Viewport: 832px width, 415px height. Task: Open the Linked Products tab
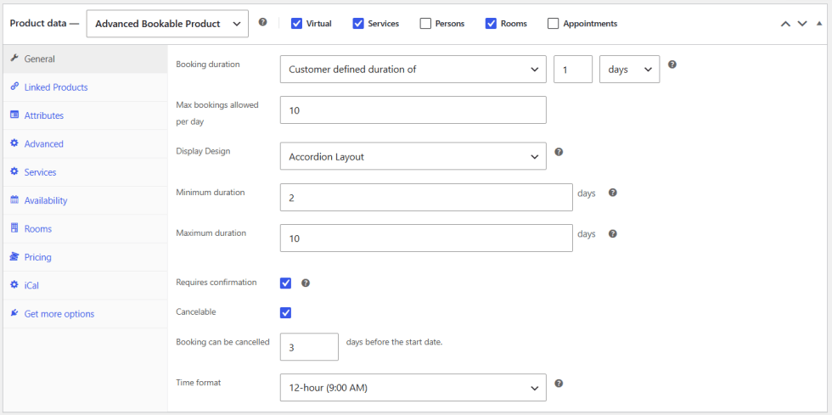click(x=85, y=87)
